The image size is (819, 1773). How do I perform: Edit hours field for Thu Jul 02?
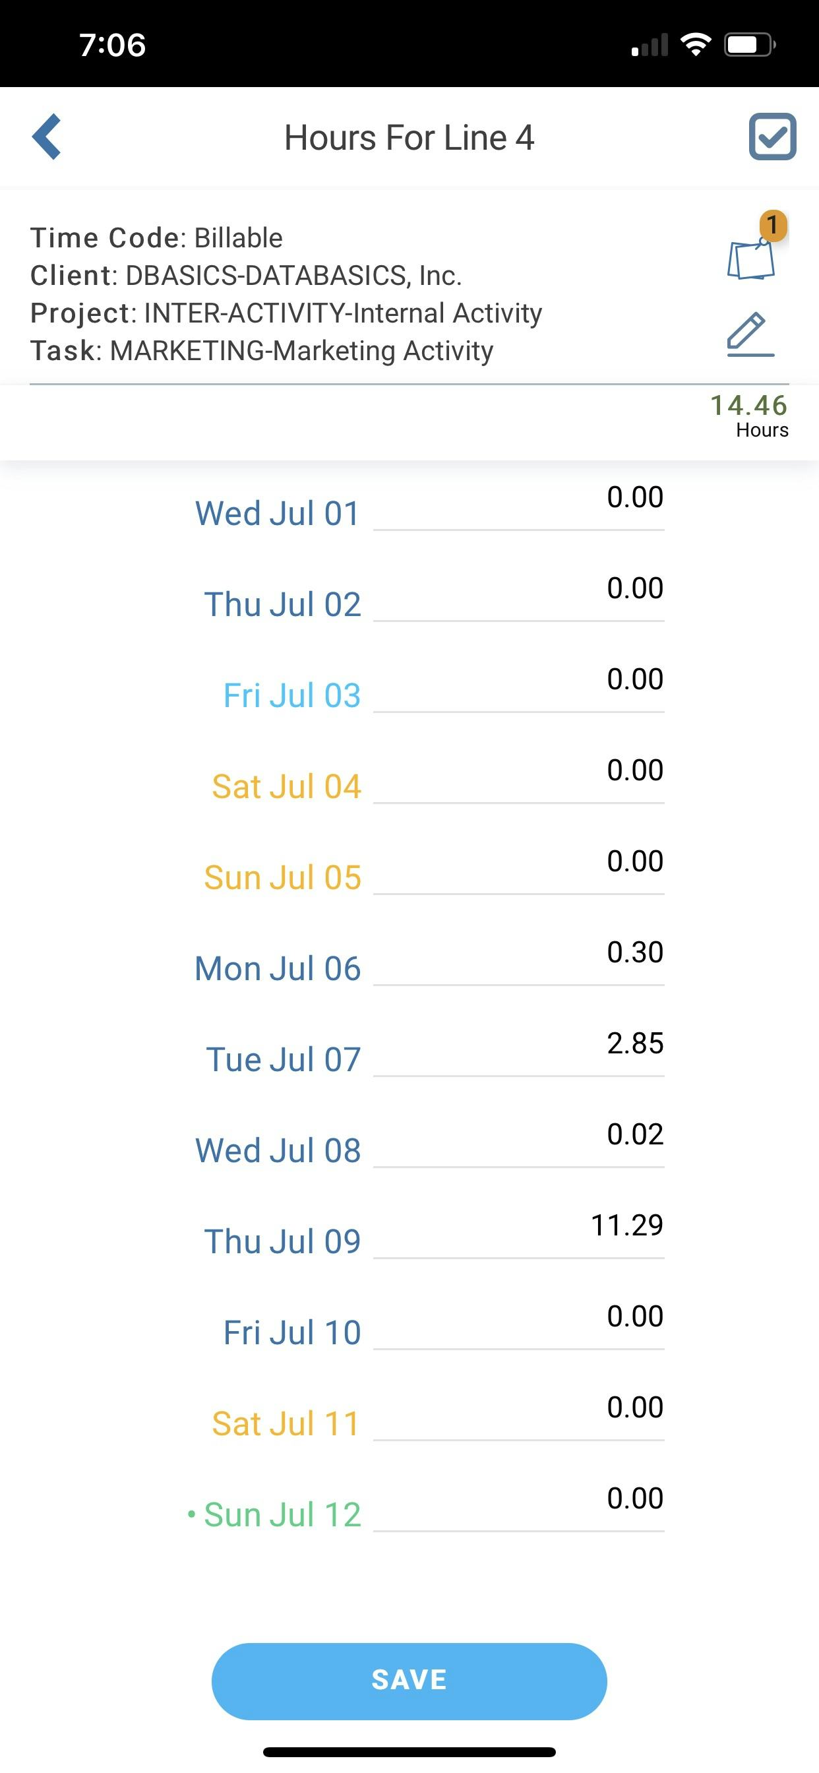pyautogui.click(x=518, y=598)
